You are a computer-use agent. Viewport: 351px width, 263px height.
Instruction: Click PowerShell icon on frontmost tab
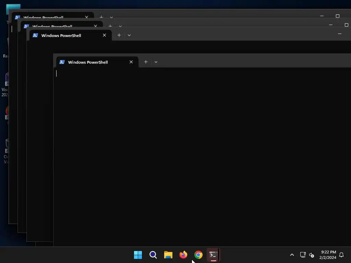tap(62, 62)
